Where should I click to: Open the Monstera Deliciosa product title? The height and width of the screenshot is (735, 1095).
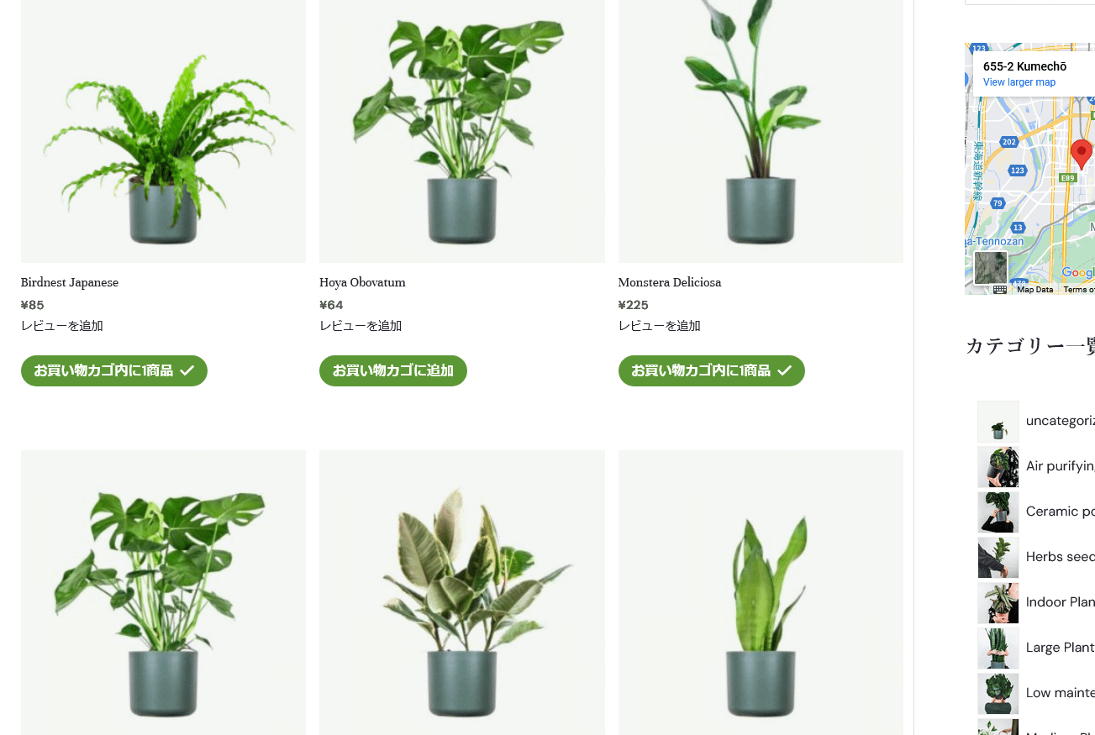(670, 282)
